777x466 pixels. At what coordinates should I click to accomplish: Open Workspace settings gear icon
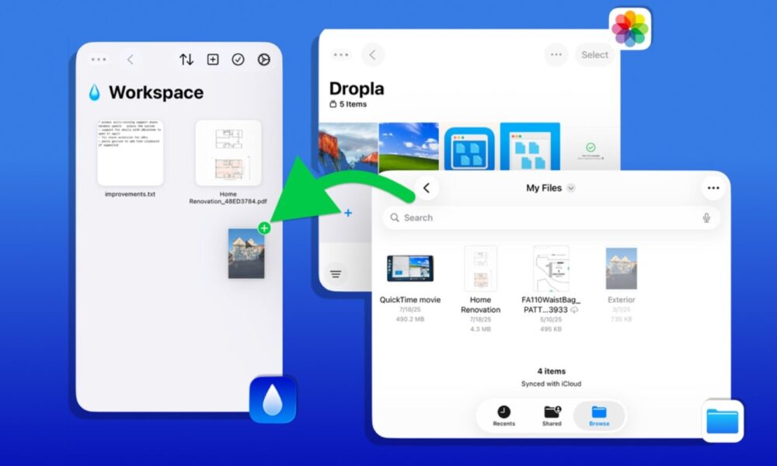coord(263,60)
